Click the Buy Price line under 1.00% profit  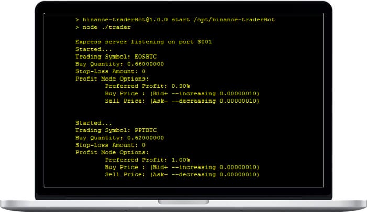point(182,168)
